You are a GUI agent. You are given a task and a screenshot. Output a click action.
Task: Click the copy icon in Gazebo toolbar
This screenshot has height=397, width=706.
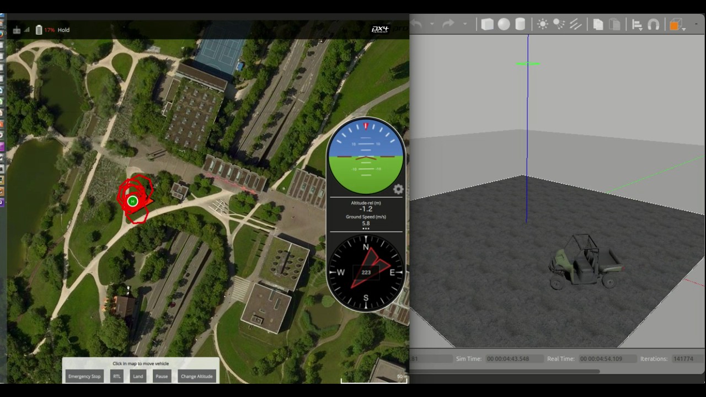[x=598, y=24]
